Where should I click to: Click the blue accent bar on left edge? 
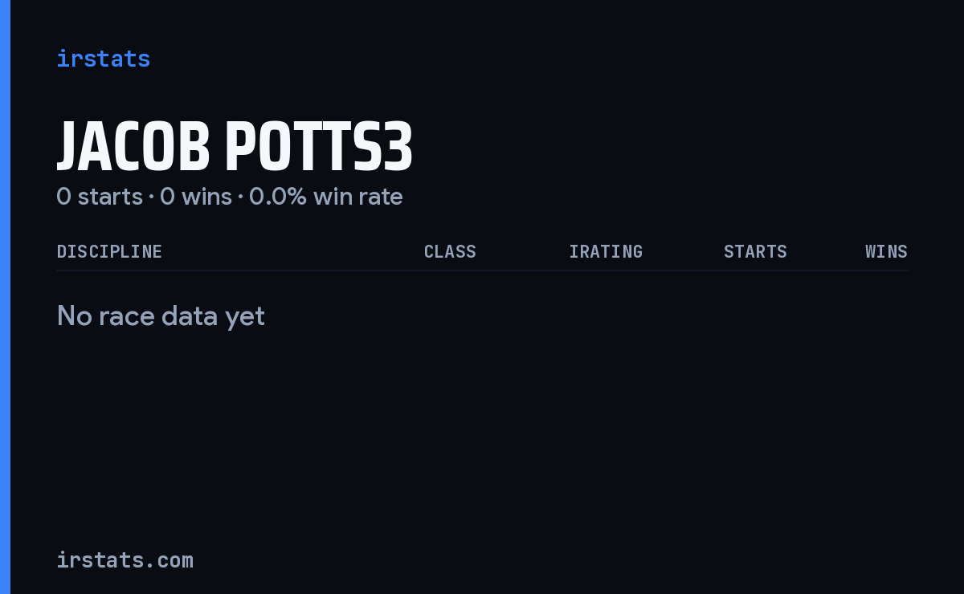tap(5, 297)
